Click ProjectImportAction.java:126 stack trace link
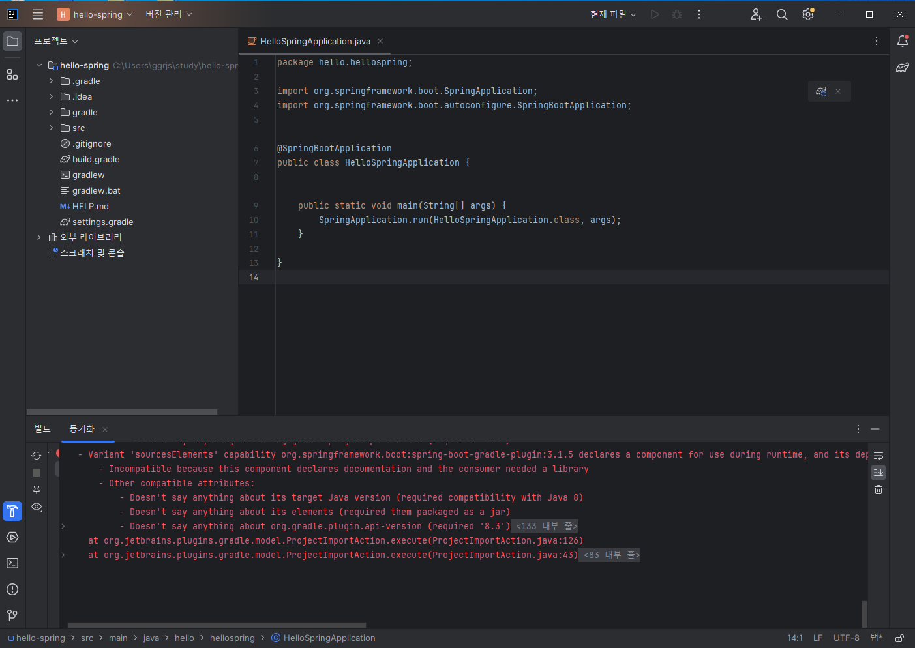 505,540
